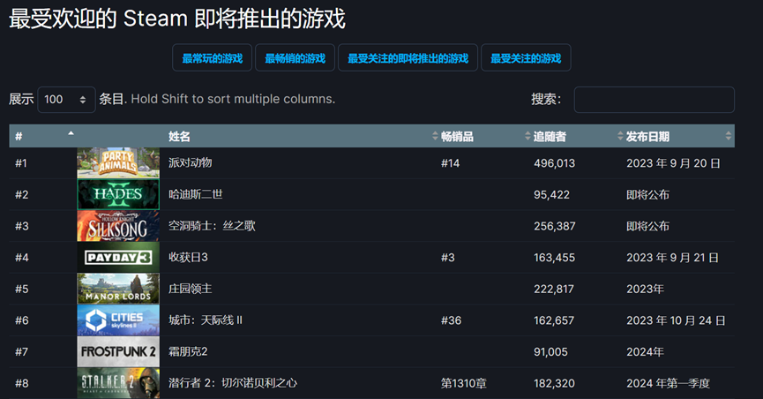Viewport: 763px width, 399px height.
Task: Select the 2023 年 9 月 20 日 release date
Action: (673, 163)
